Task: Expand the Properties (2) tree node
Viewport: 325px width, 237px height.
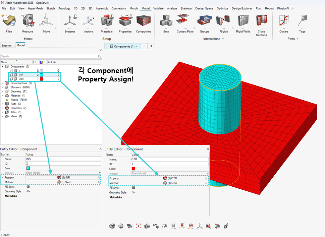Action: pos(3,108)
